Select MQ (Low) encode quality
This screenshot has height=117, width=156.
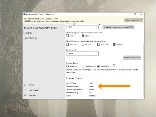pyautogui.click(x=67, y=66)
